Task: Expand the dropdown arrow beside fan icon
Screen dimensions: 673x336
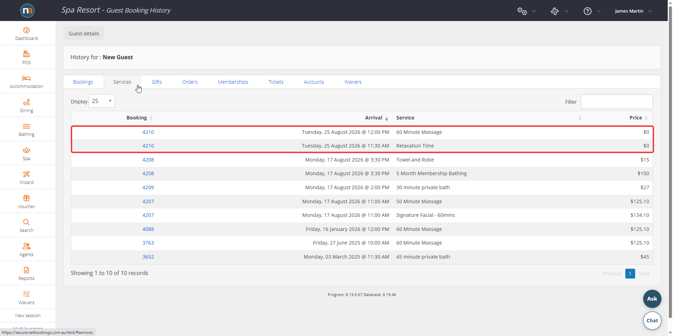Action: click(566, 12)
